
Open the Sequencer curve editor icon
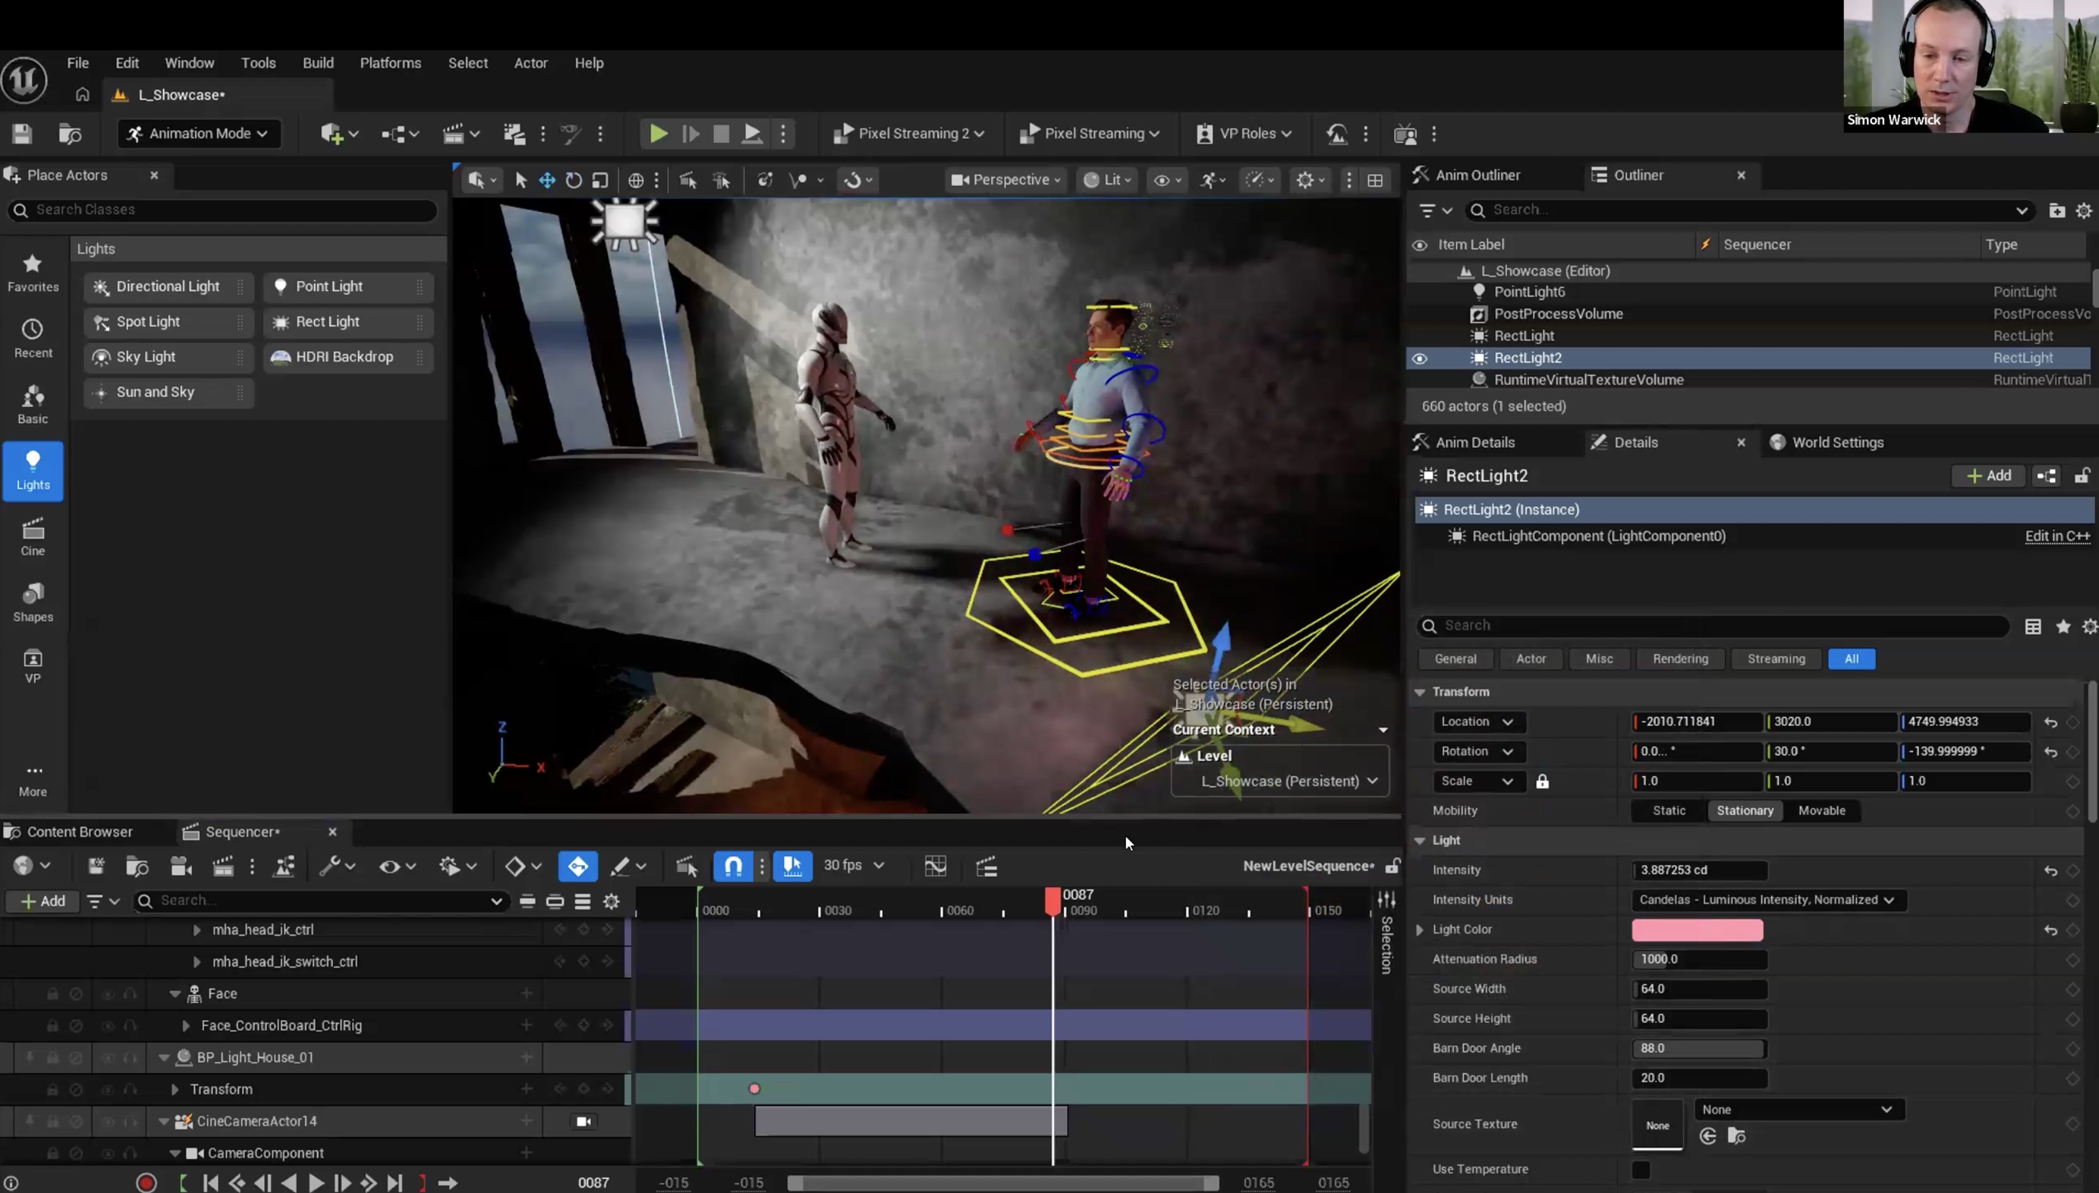tap(935, 866)
